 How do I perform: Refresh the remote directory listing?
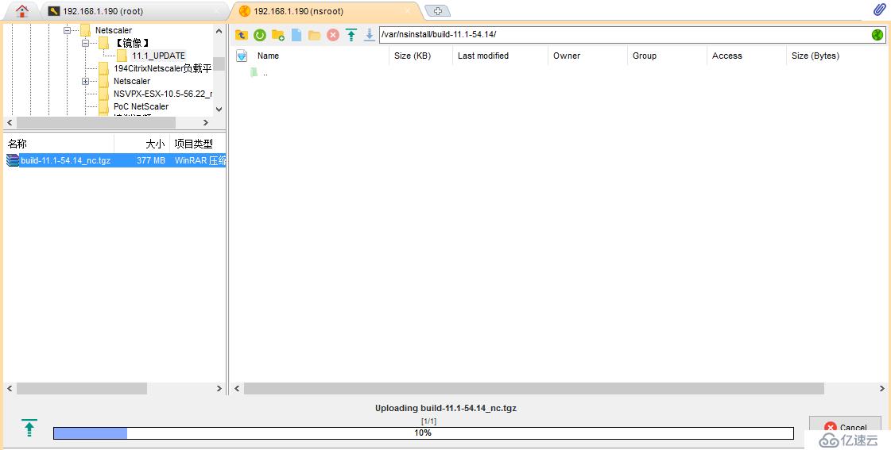pos(260,35)
